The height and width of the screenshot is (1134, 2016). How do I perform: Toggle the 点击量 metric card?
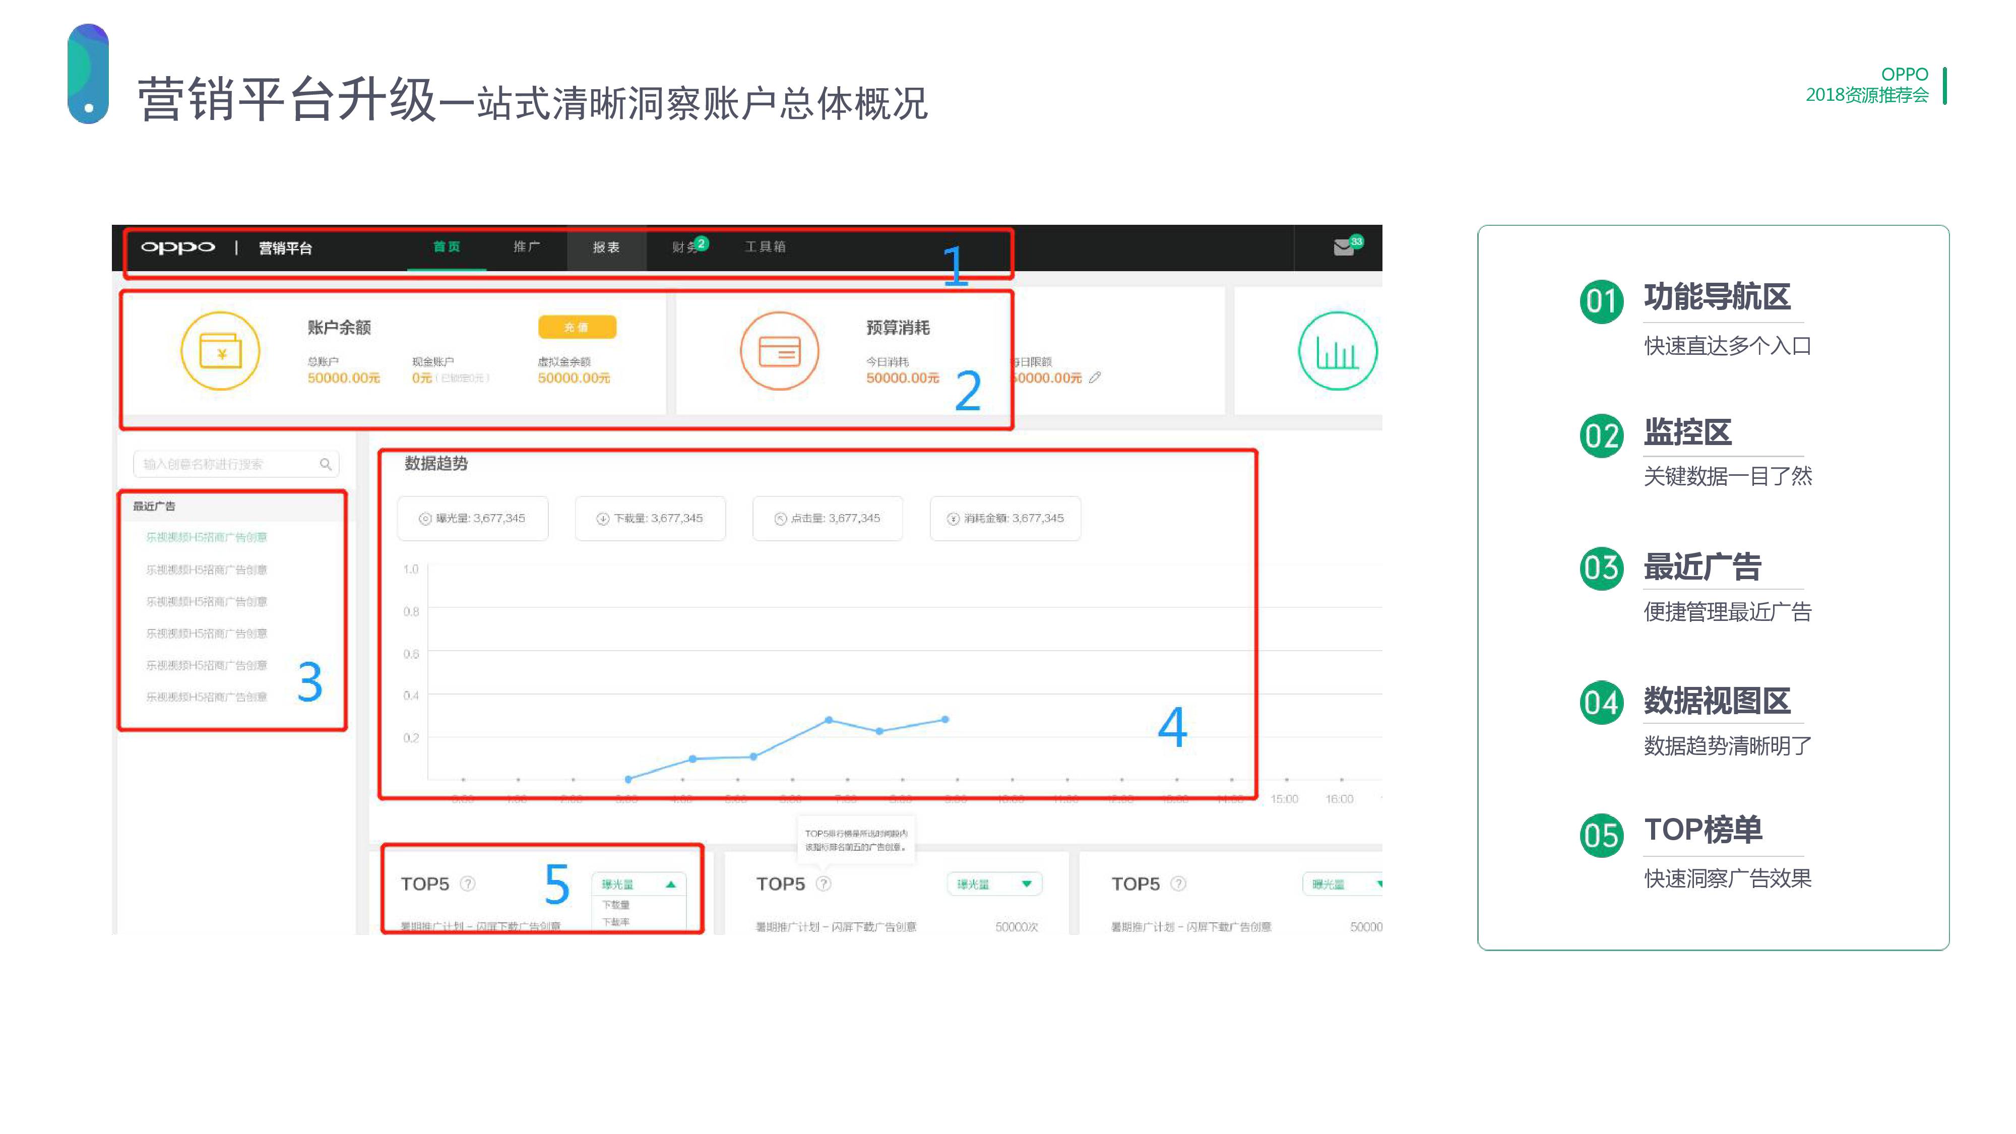[x=827, y=518]
